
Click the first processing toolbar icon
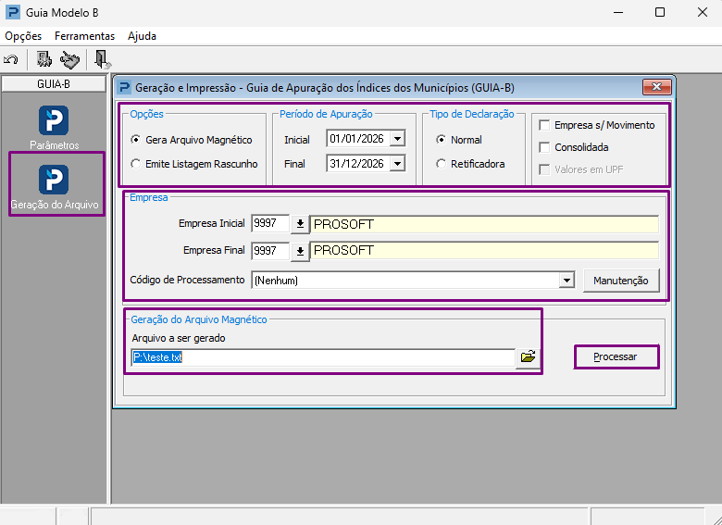click(x=44, y=59)
